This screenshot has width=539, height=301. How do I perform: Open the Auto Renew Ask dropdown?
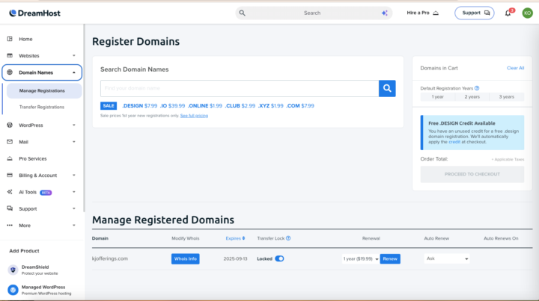447,259
